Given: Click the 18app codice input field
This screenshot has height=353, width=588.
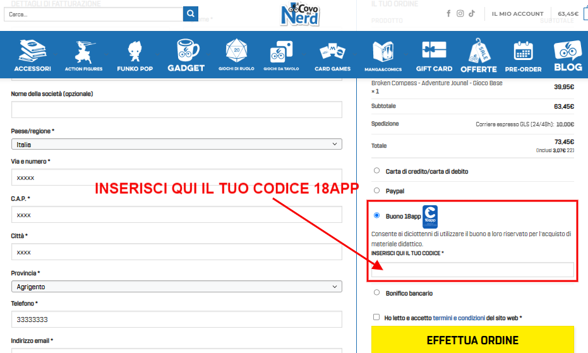Looking at the screenshot, I should coord(472,270).
